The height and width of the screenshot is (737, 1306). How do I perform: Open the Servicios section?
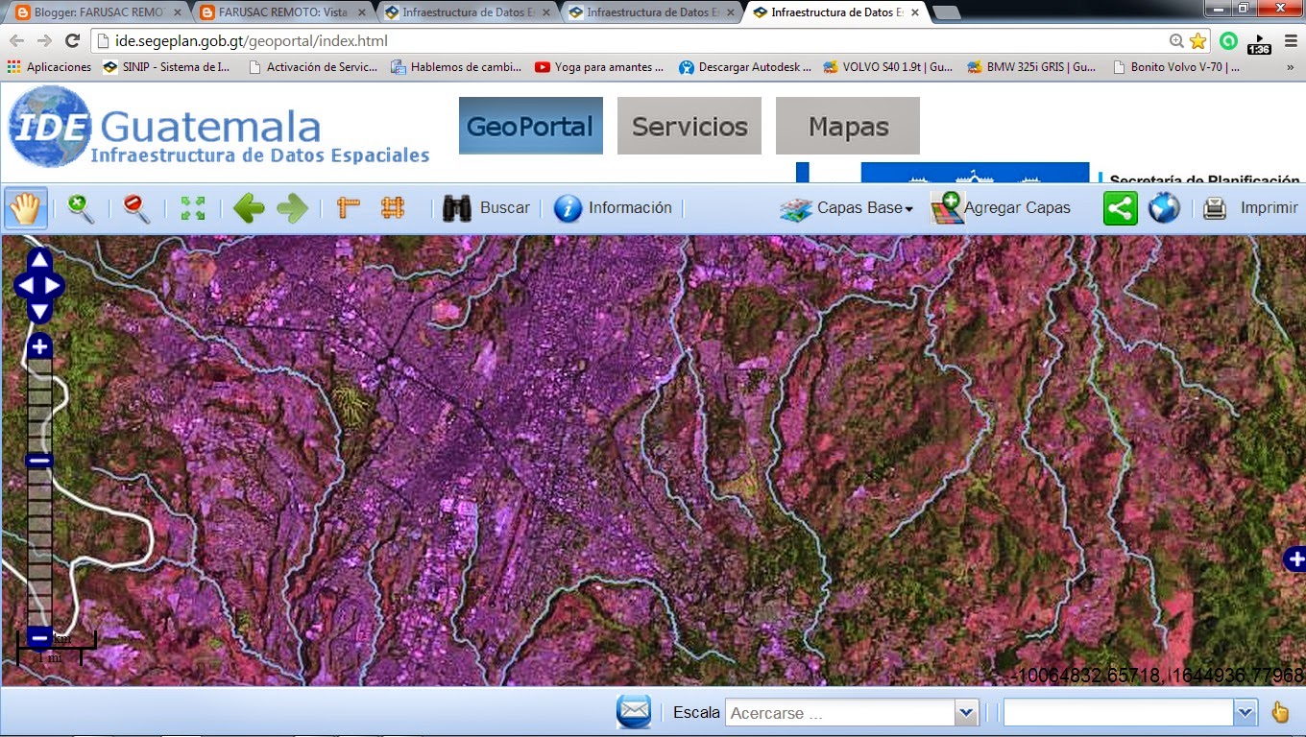(x=689, y=126)
